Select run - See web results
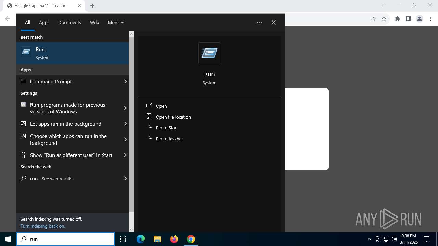The height and width of the screenshot is (246, 438). pyautogui.click(x=68, y=178)
